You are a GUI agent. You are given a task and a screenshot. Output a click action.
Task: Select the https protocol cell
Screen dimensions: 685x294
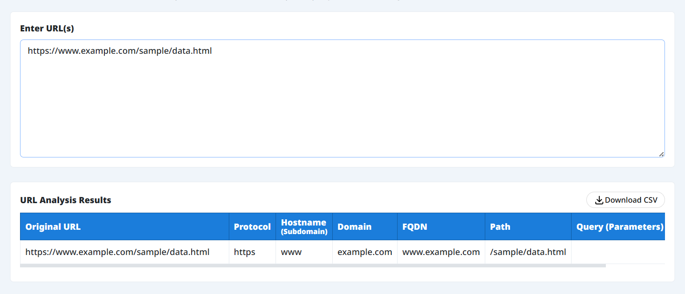pyautogui.click(x=245, y=252)
